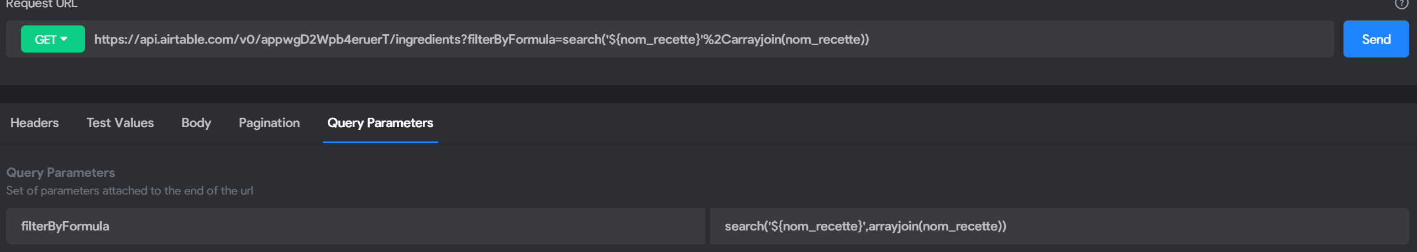This screenshot has height=252, width=1417.
Task: Select the Body tab
Action: point(196,123)
